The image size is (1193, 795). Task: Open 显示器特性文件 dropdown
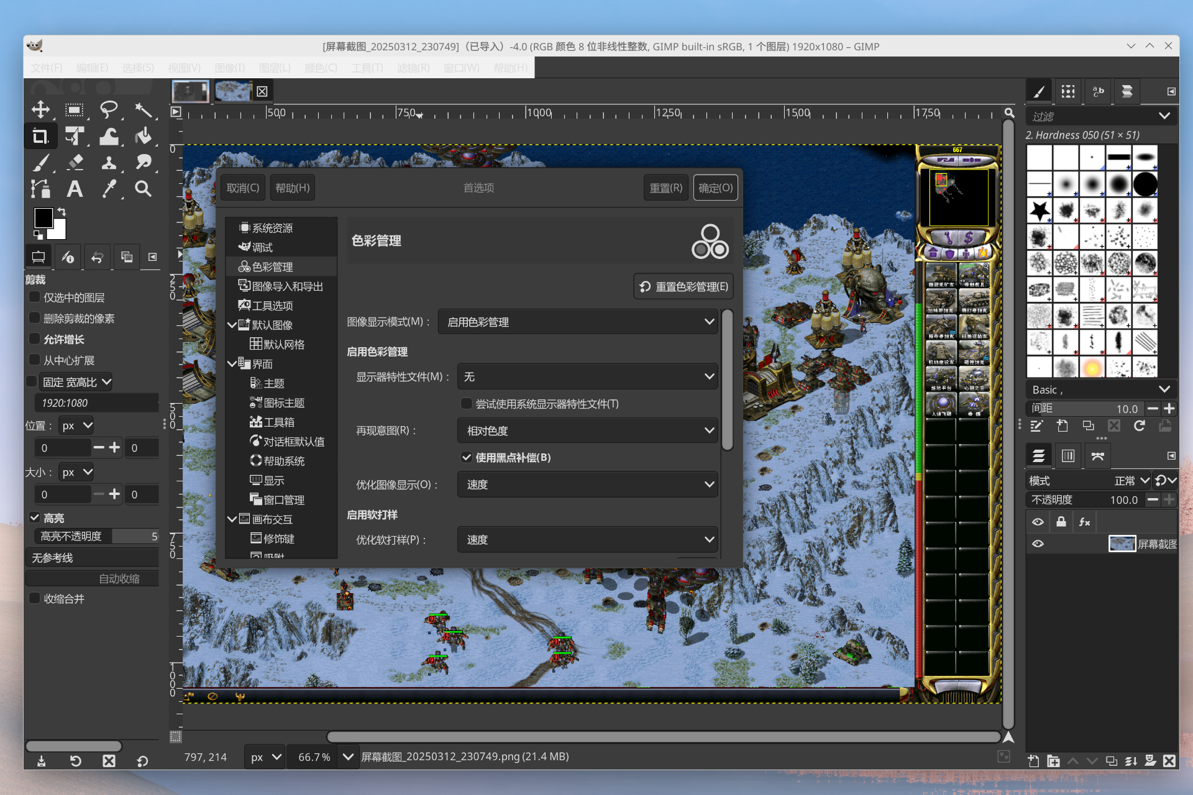[x=587, y=376]
